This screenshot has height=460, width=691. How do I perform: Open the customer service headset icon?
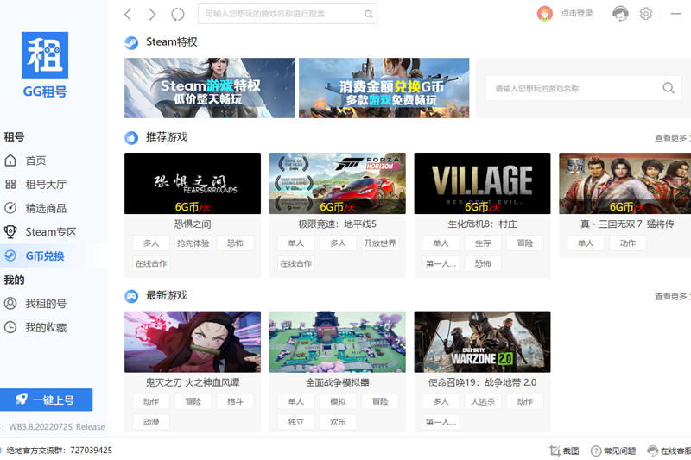click(620, 13)
